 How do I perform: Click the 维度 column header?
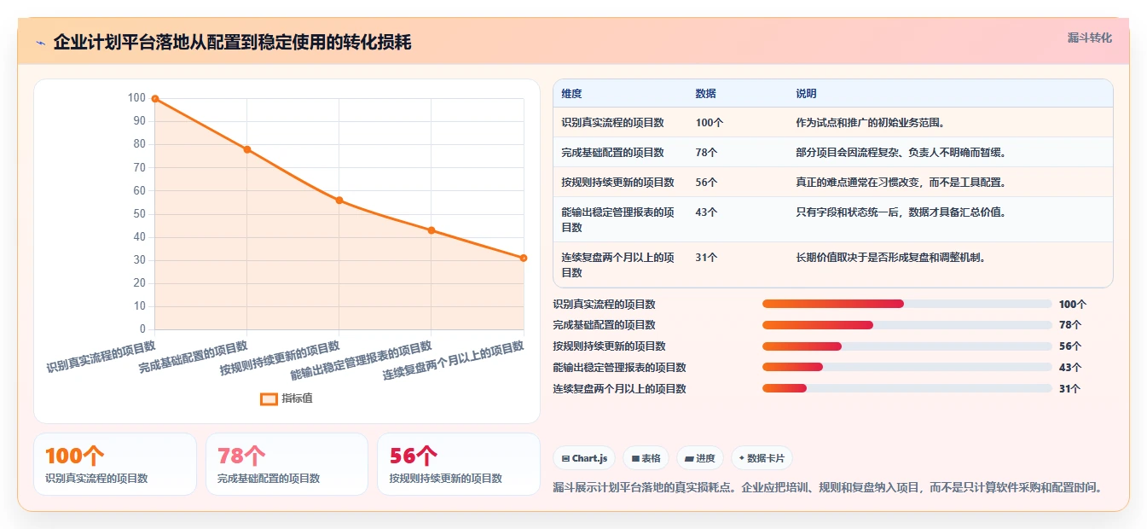coord(571,94)
